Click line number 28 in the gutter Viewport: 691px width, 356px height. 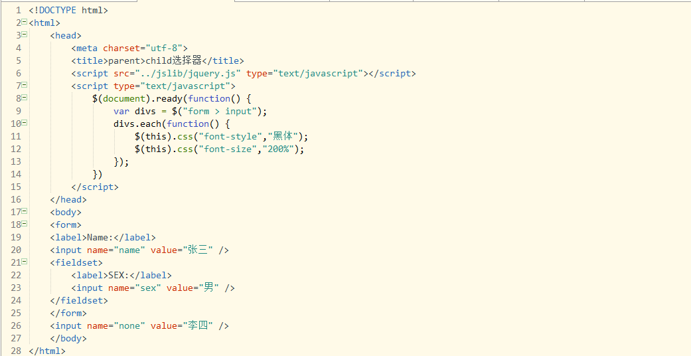[16, 351]
